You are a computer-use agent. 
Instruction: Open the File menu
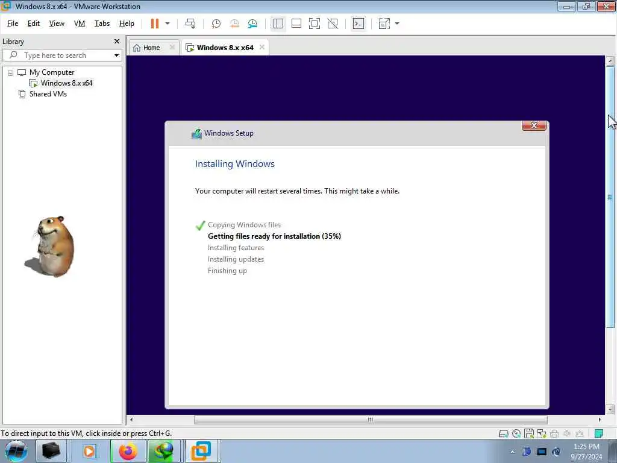13,24
